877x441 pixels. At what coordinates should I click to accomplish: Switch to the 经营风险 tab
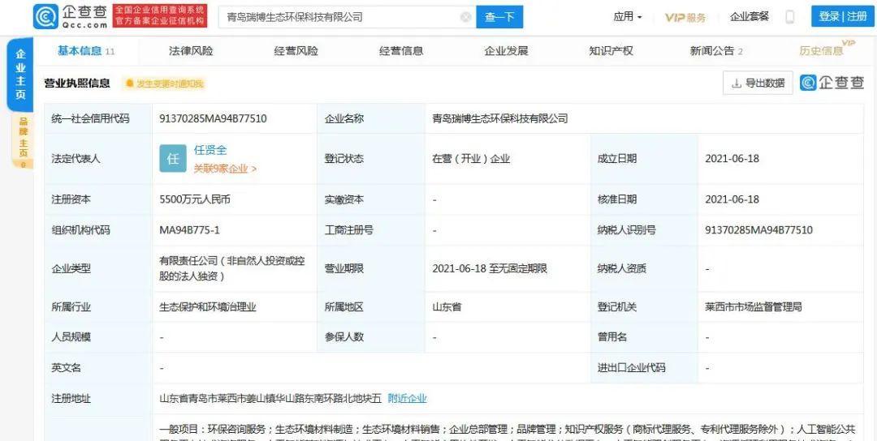coord(296,51)
